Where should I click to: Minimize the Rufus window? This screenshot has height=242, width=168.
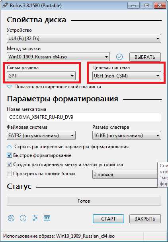[x=134, y=6]
